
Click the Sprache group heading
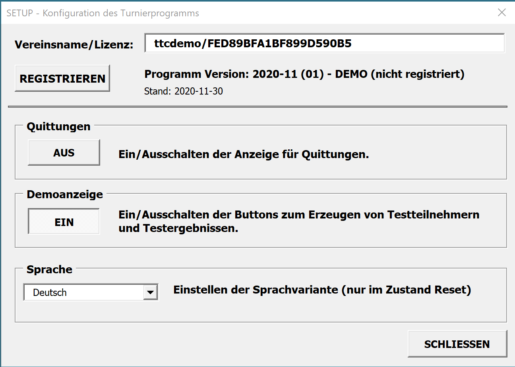(49, 270)
